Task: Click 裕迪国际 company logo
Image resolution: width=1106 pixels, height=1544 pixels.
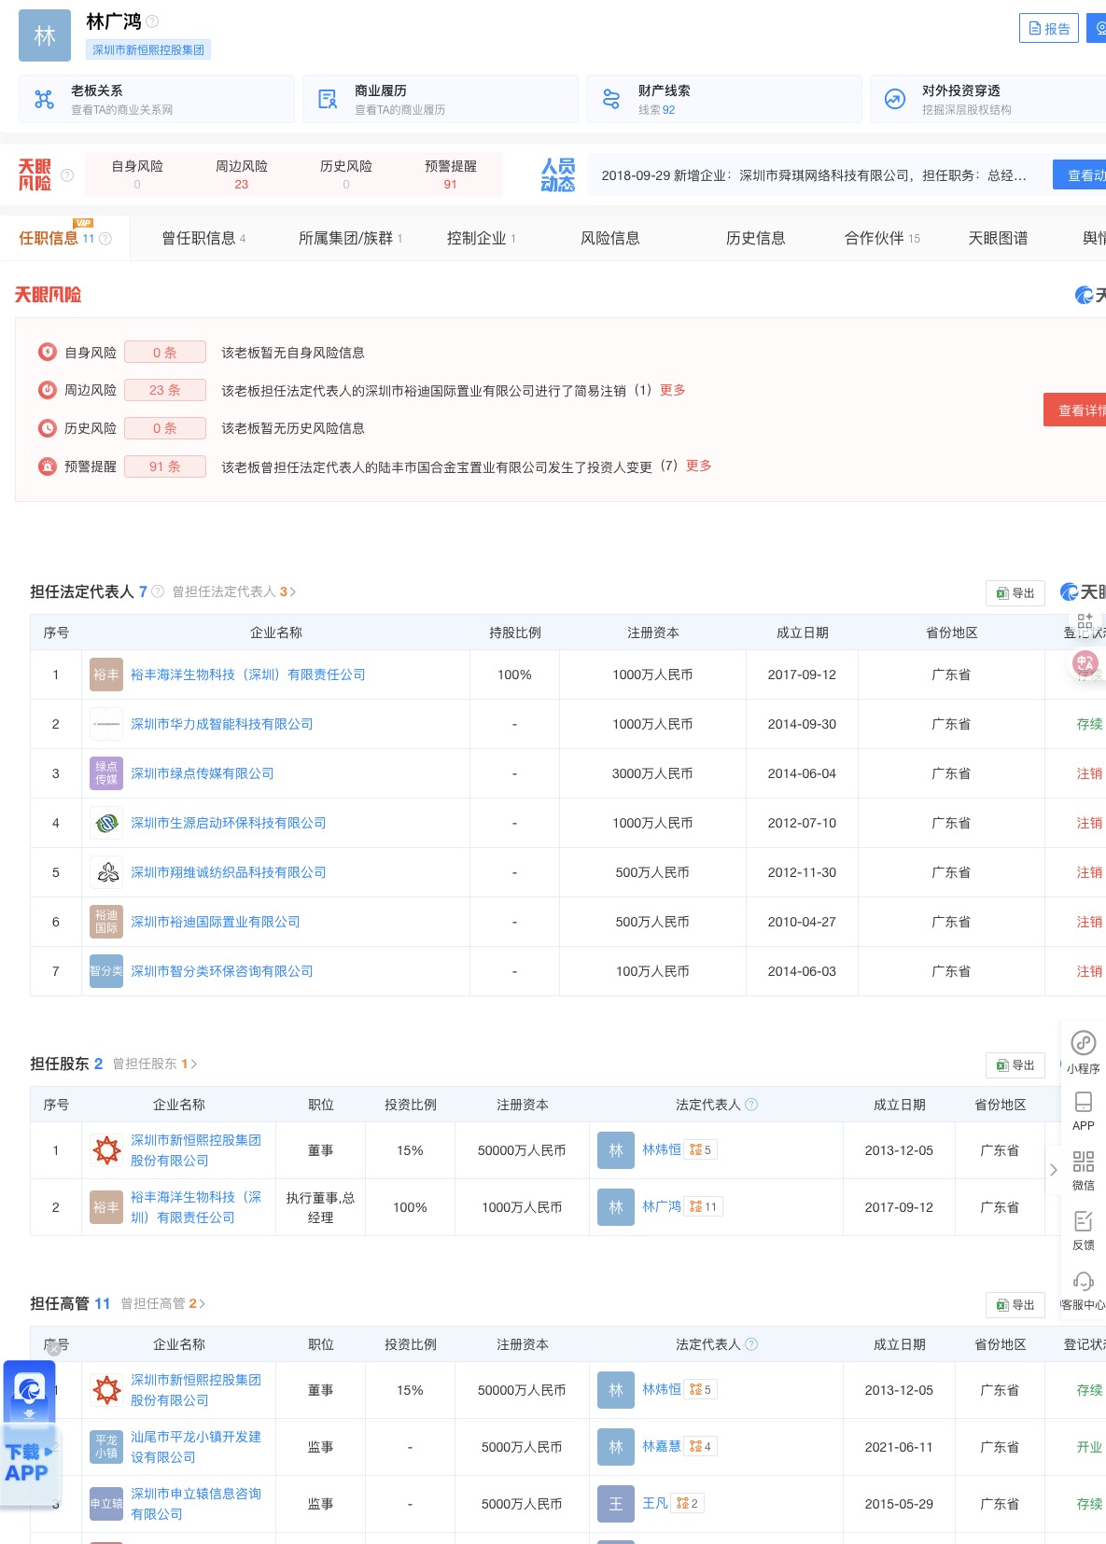Action: coord(106,922)
